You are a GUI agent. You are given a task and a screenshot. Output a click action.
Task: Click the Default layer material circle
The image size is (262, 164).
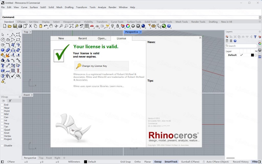pyautogui.click(x=256, y=55)
